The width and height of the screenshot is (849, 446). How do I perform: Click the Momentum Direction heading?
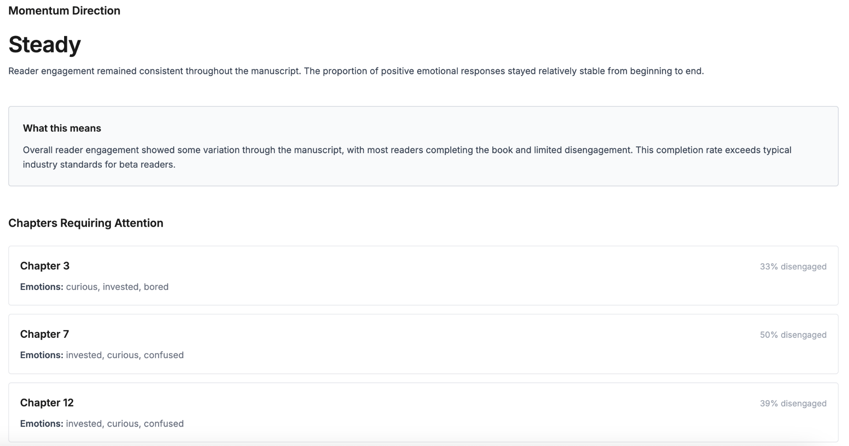(x=64, y=11)
